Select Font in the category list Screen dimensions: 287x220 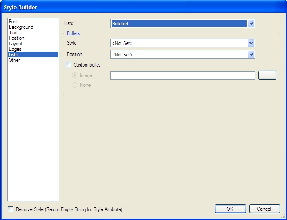pos(13,22)
